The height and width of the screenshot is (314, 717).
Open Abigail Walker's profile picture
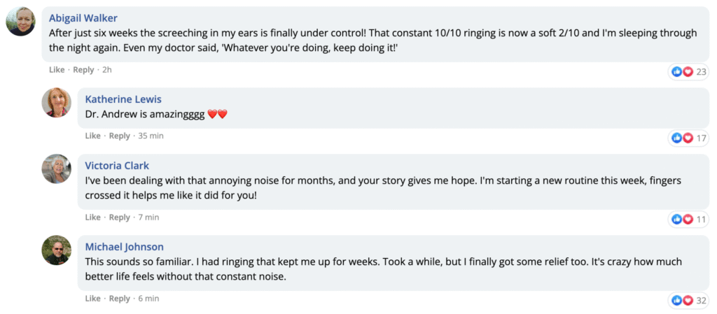click(x=20, y=22)
